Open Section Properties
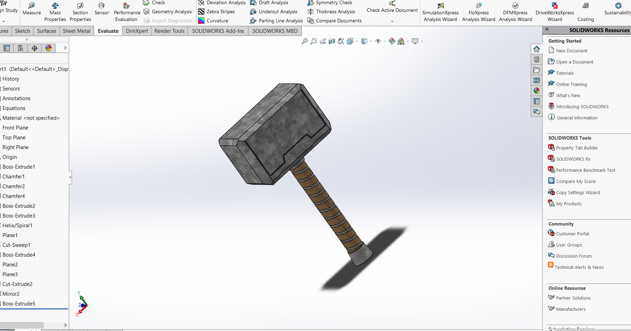The height and width of the screenshot is (331, 631). (x=80, y=12)
